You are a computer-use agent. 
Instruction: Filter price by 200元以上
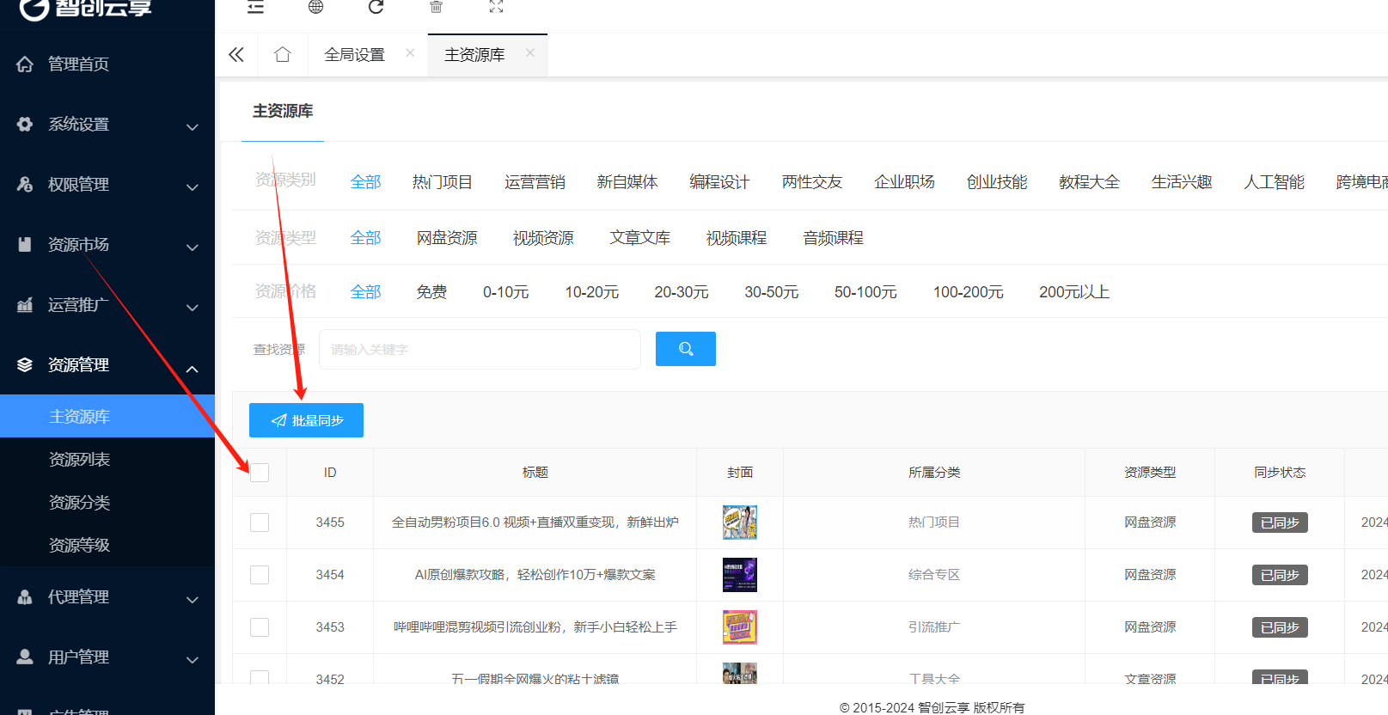pos(1074,292)
